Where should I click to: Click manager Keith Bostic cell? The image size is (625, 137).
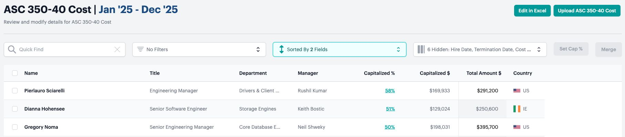coord(311,109)
